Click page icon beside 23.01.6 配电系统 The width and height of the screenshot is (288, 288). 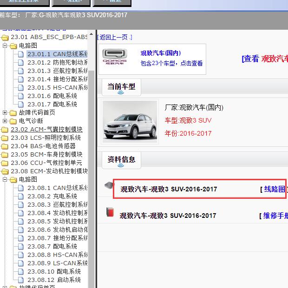(21, 96)
